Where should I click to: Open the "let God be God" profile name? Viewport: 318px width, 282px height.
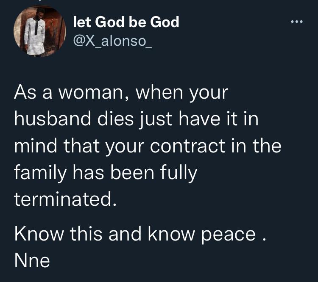[x=126, y=22]
